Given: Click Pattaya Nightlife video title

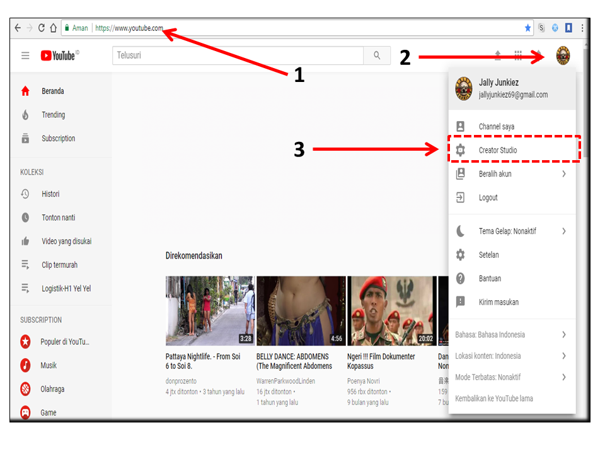Looking at the screenshot, I should (x=203, y=361).
